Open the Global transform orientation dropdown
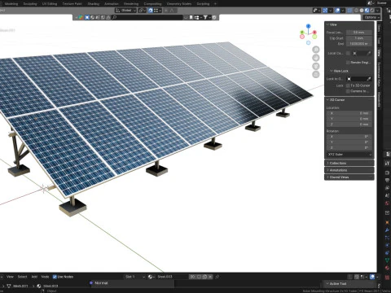The width and height of the screenshot is (391, 293). [125, 11]
